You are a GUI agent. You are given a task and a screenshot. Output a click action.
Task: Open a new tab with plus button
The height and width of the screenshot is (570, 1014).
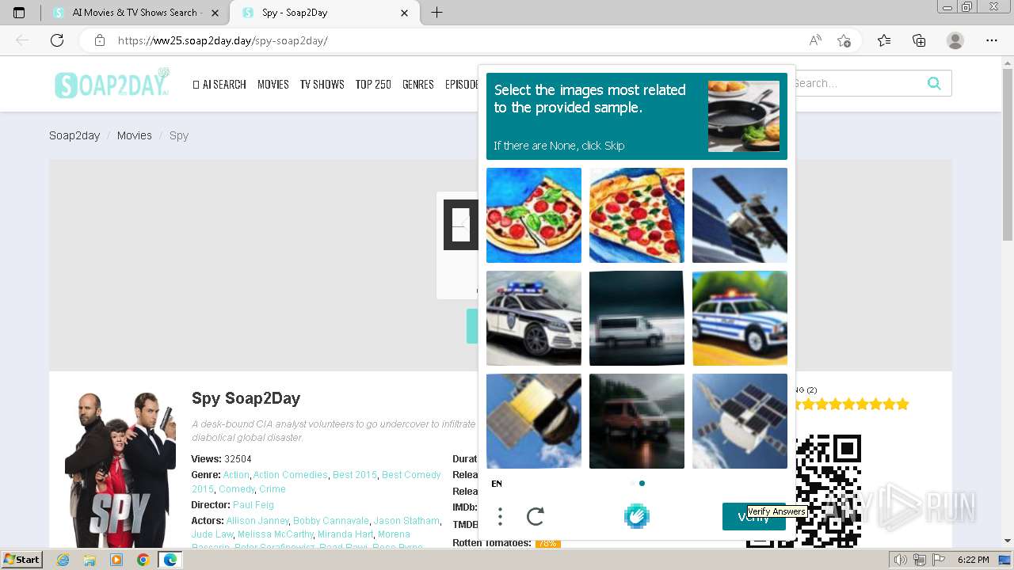coord(436,13)
